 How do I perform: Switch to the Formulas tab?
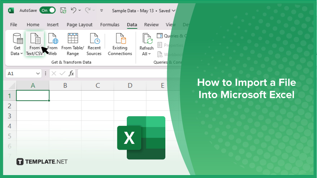pyautogui.click(x=110, y=24)
